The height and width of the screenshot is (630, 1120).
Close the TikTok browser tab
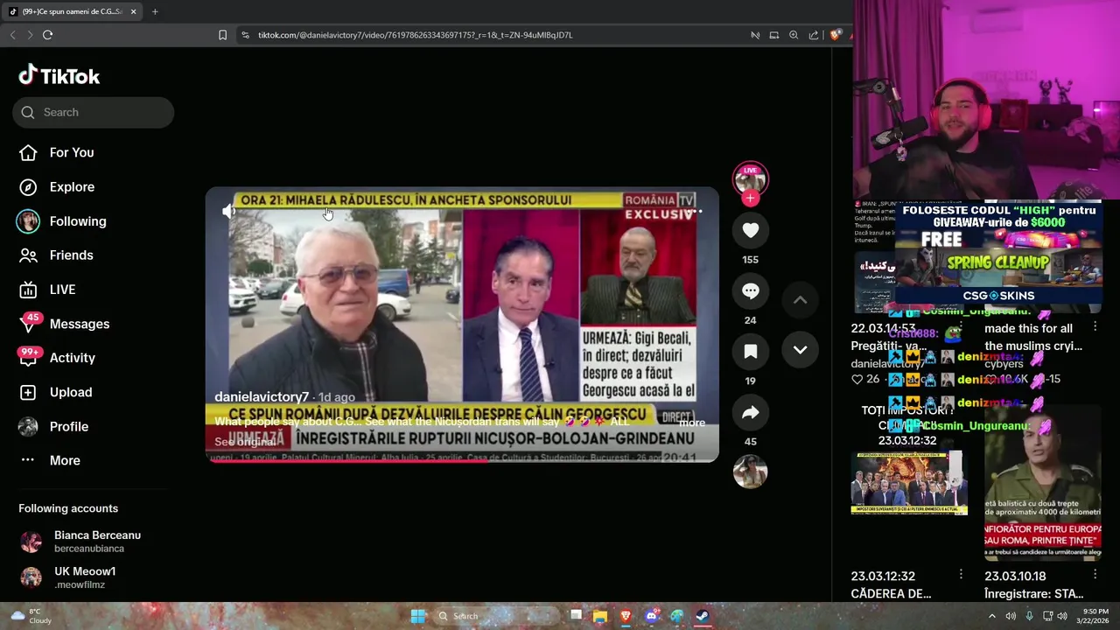tap(134, 11)
